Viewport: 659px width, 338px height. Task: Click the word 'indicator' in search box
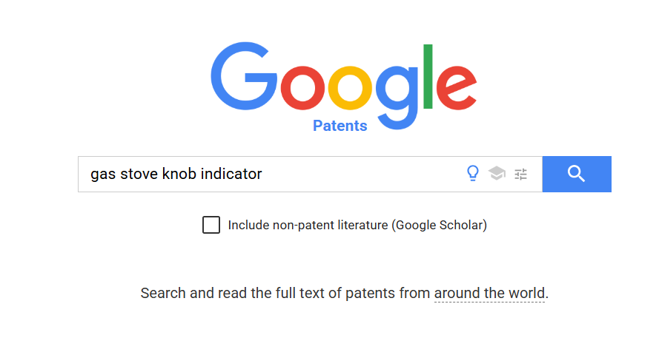(x=231, y=174)
